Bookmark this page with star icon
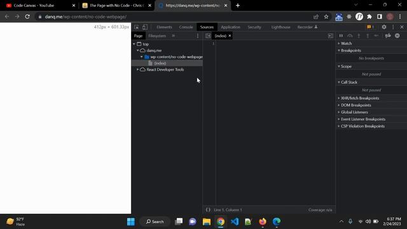 [326, 17]
